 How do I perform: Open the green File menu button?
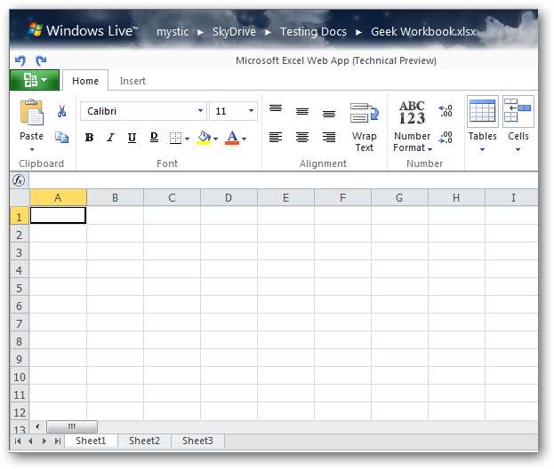[x=35, y=80]
